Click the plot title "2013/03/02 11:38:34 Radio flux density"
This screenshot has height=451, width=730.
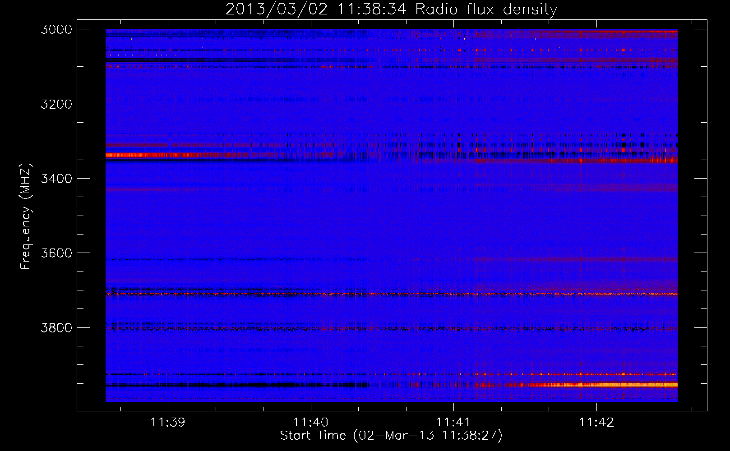coord(391,9)
